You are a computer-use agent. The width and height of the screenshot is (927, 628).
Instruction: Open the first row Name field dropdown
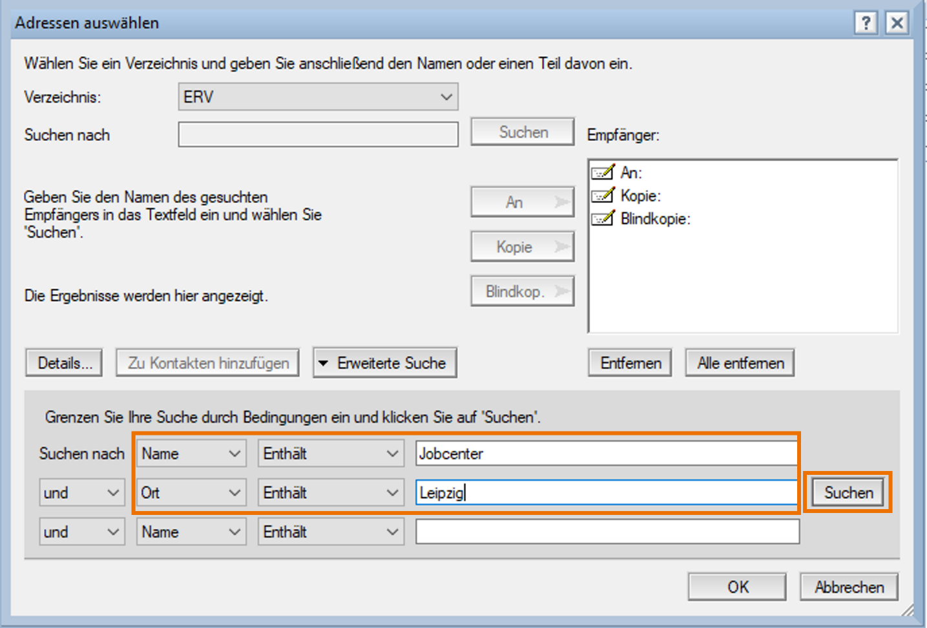[x=191, y=454]
